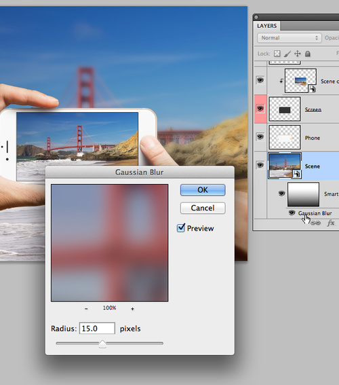Click the lock position move icon
Image resolution: width=339 pixels, height=385 pixels.
click(x=298, y=54)
